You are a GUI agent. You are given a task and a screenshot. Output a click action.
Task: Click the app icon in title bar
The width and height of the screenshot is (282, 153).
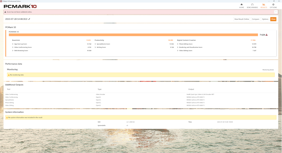[1, 1]
